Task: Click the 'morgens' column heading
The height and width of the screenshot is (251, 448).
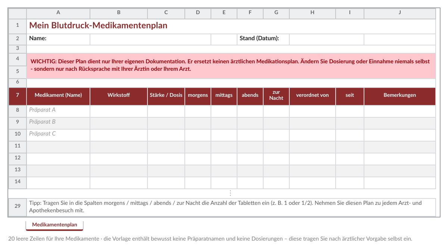Action: (x=198, y=96)
